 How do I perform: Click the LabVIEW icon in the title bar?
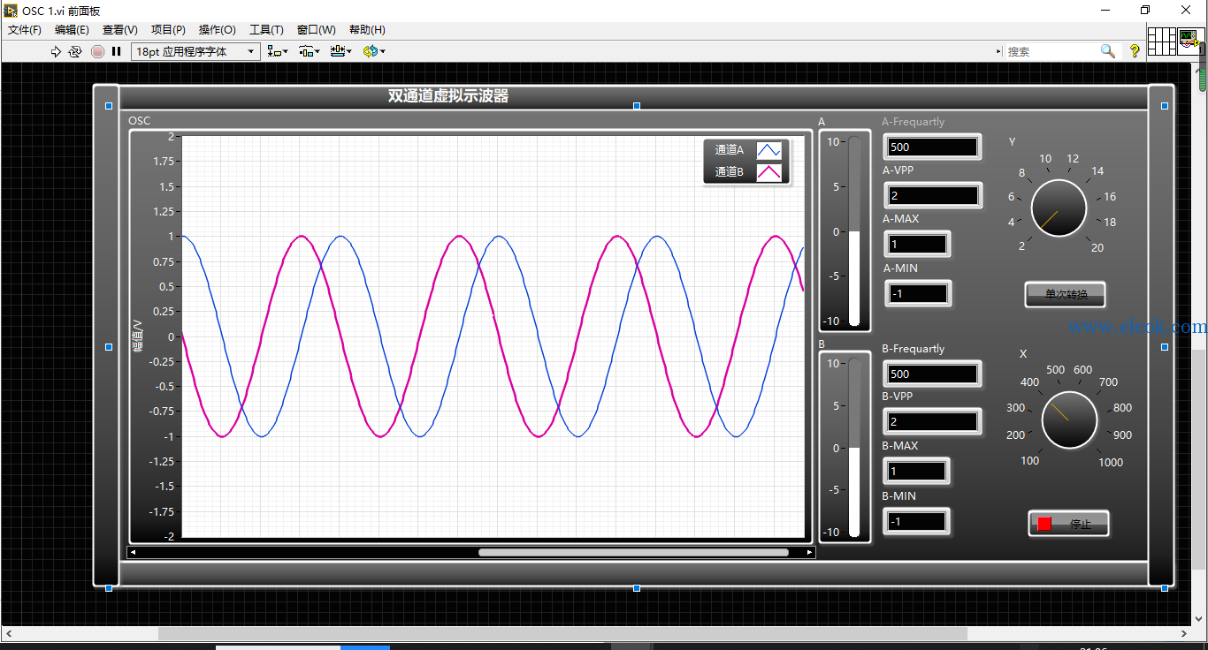pos(11,10)
